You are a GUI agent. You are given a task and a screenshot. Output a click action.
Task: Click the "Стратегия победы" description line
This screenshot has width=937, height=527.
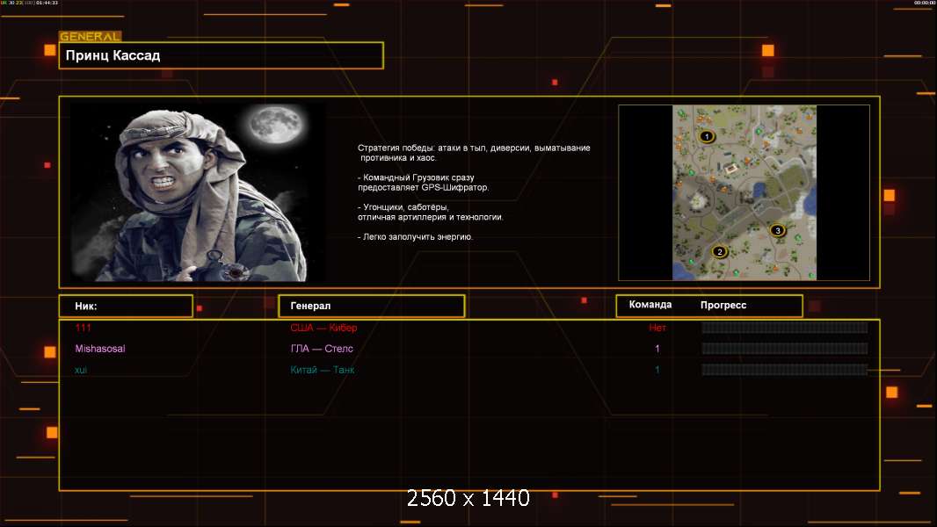click(474, 148)
